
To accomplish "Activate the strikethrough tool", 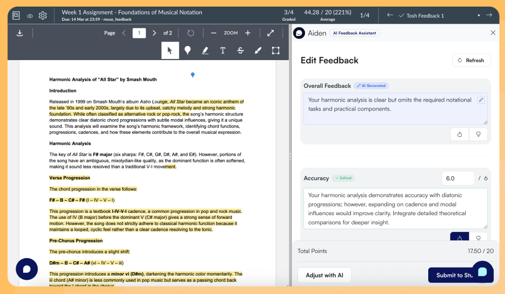I will pyautogui.click(x=240, y=51).
